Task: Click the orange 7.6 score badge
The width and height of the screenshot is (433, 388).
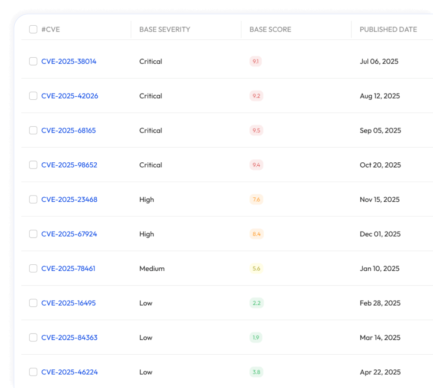Action: (256, 199)
